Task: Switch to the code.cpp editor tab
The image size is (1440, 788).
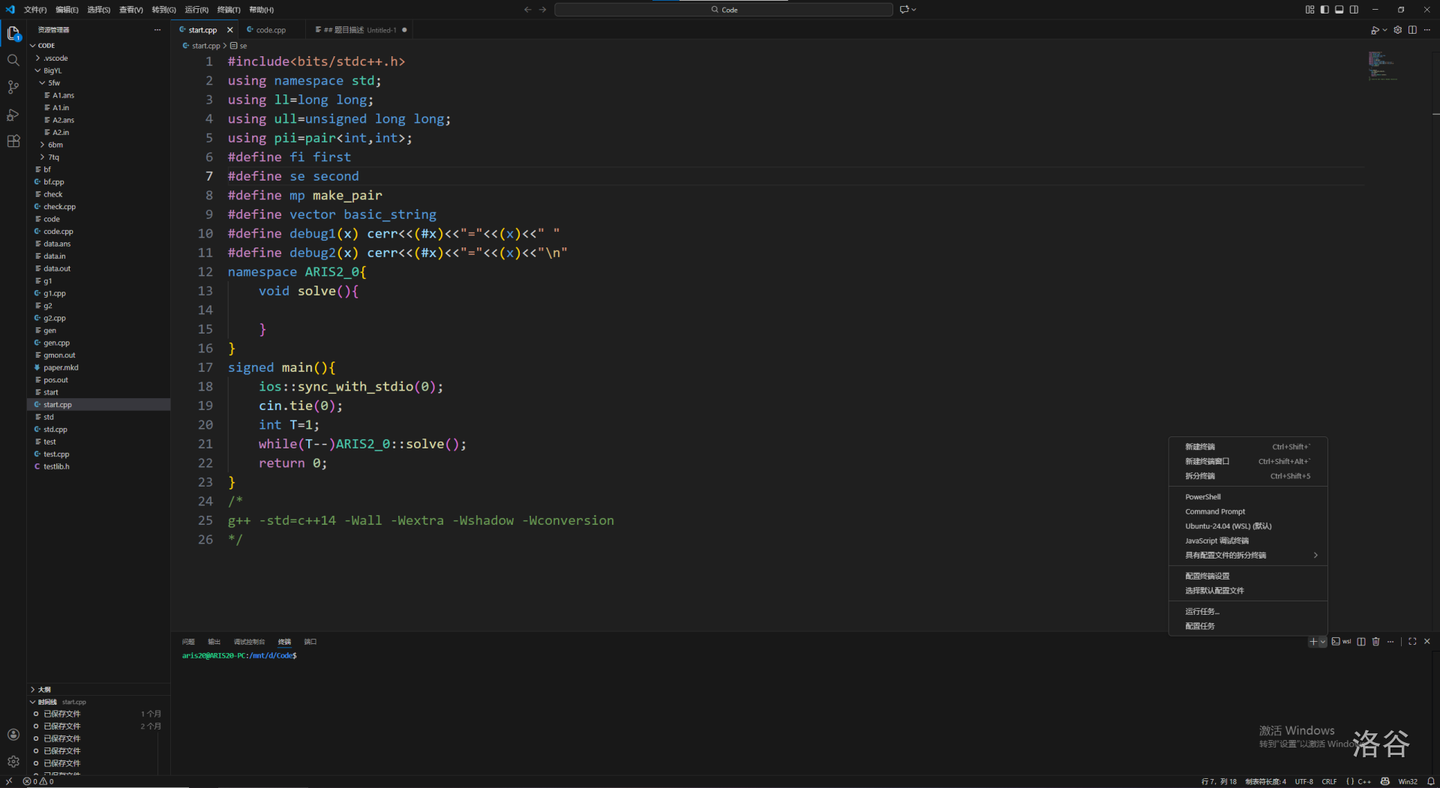Action: click(270, 30)
